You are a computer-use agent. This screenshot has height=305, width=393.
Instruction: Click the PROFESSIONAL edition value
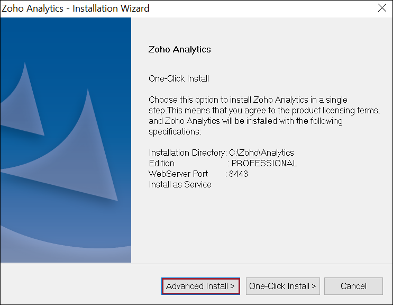[264, 163]
